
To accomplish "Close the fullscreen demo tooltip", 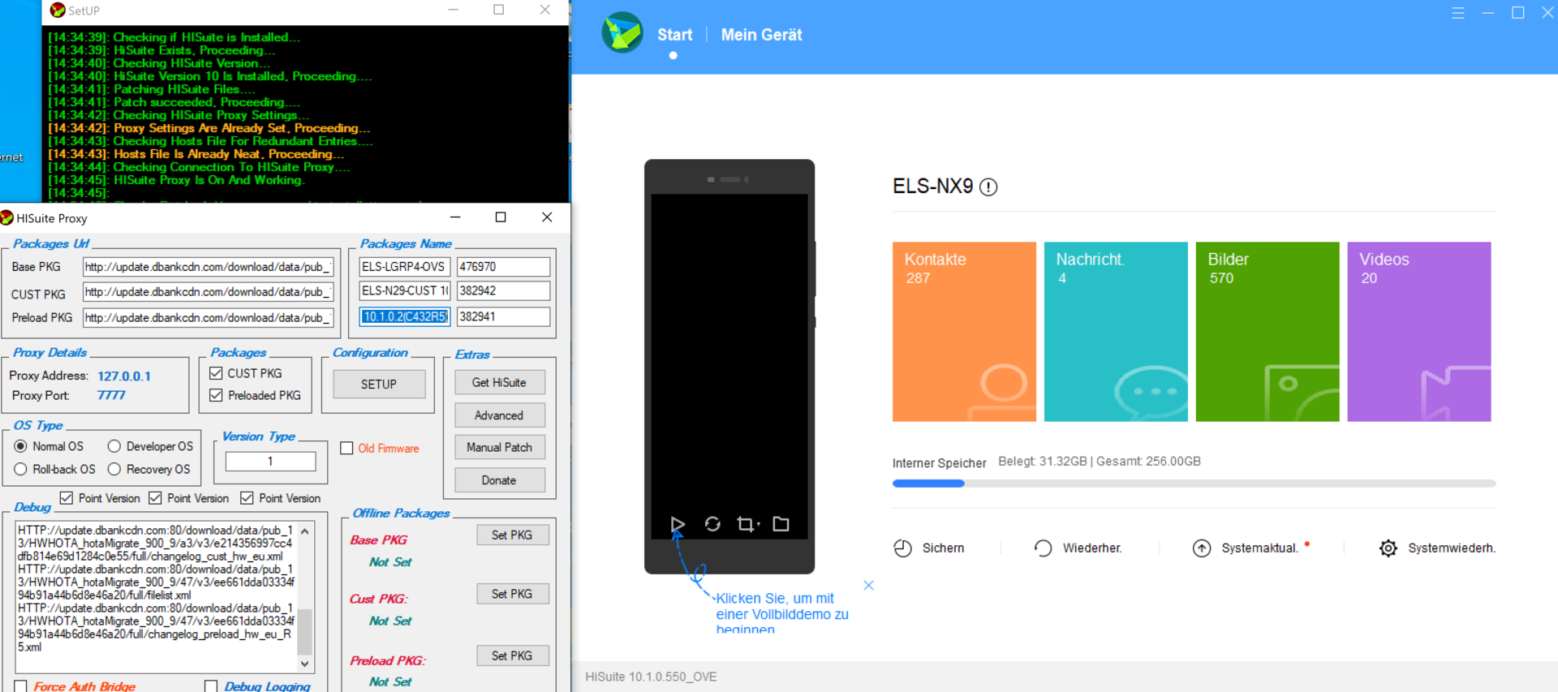I will coord(868,585).
